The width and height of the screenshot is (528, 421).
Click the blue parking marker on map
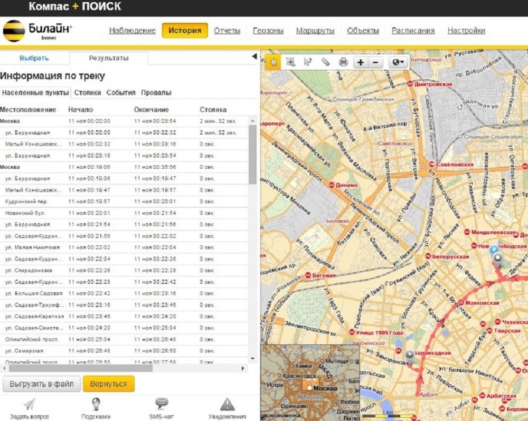click(x=494, y=250)
